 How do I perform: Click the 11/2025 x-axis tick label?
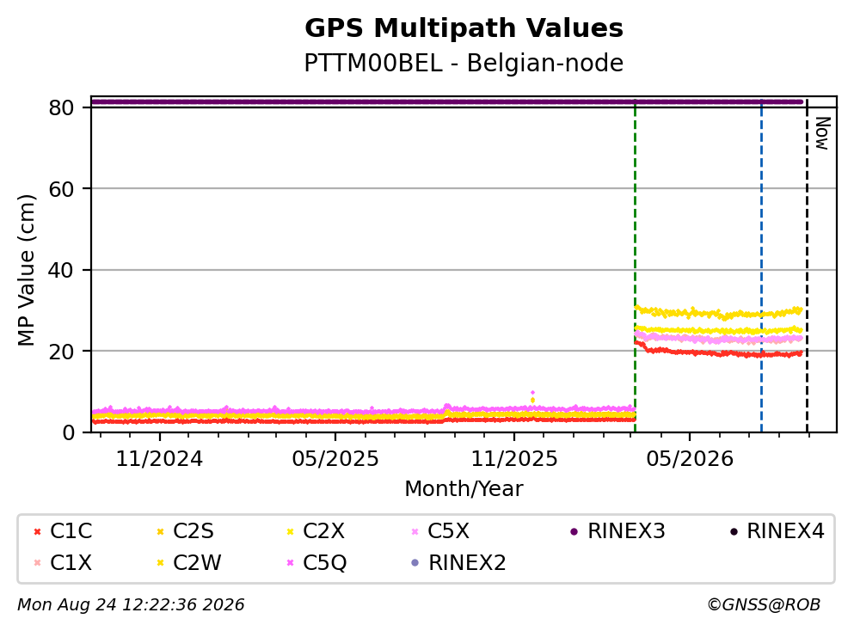514,459
